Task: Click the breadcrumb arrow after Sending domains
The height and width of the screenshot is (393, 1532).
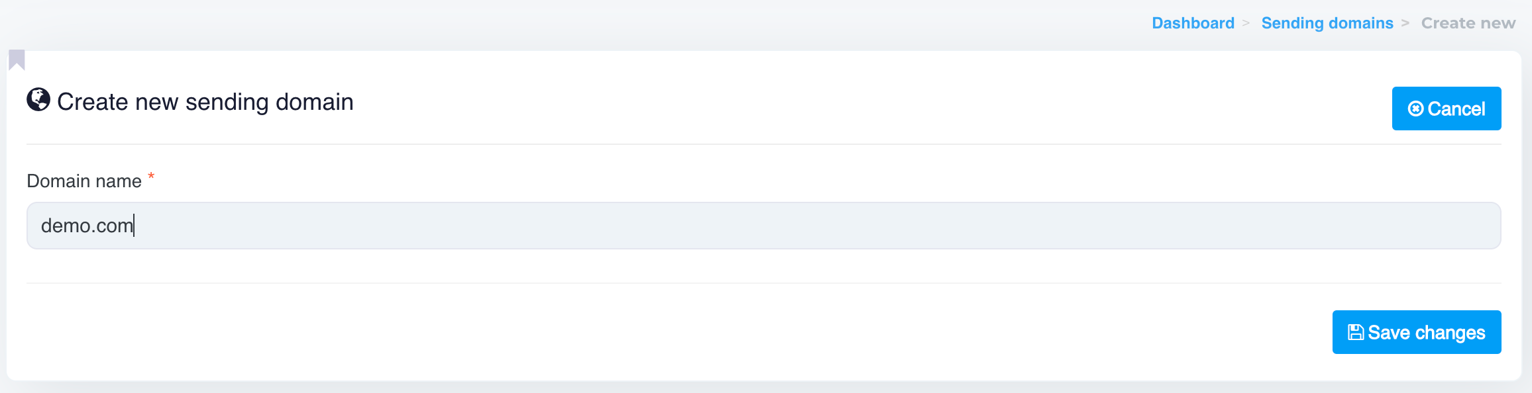Action: coord(1405,23)
